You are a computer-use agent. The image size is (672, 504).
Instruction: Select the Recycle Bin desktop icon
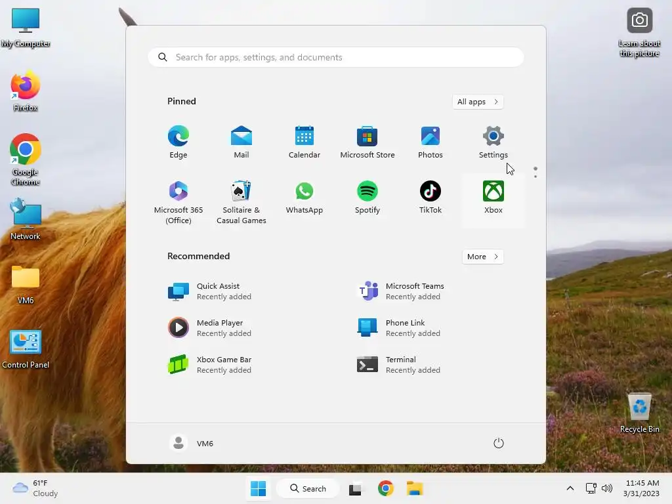(x=639, y=413)
